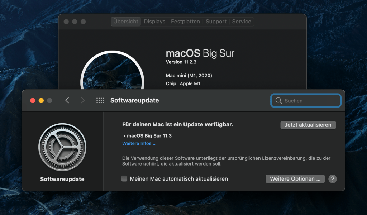The image size is (367, 215).
Task: Show all preferences via the grid icon
Action: point(100,101)
